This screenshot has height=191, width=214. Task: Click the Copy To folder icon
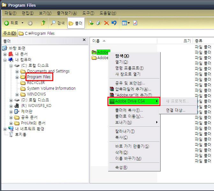(x=99, y=23)
